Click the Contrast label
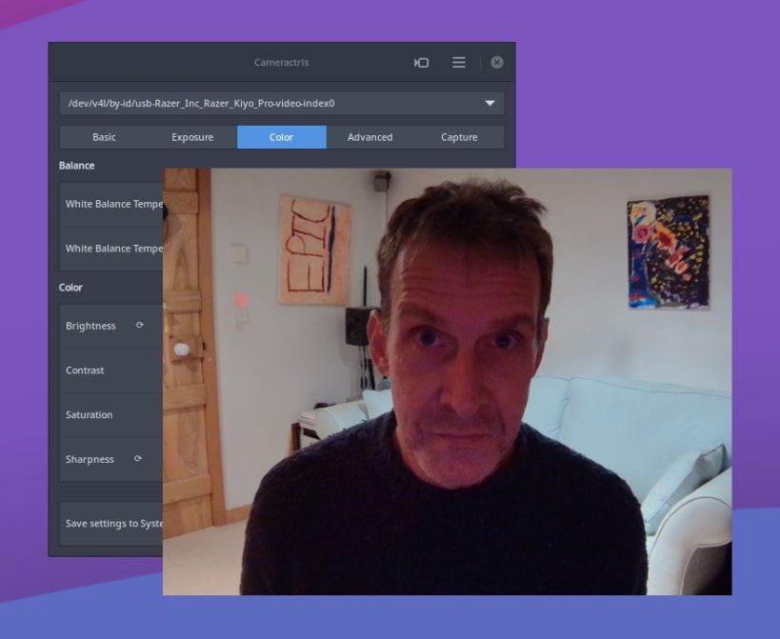Image resolution: width=780 pixels, height=639 pixels. (x=85, y=370)
